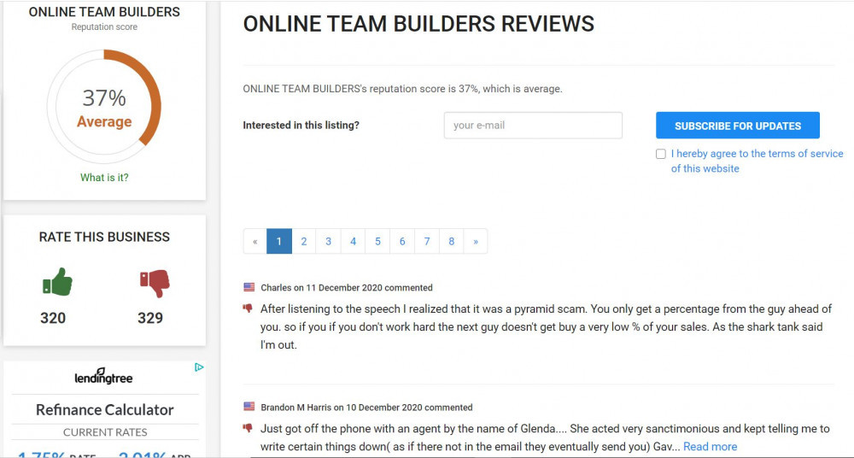Click the 'Reputation score' subtitle
This screenshot has width=854, height=458.
[x=104, y=27]
